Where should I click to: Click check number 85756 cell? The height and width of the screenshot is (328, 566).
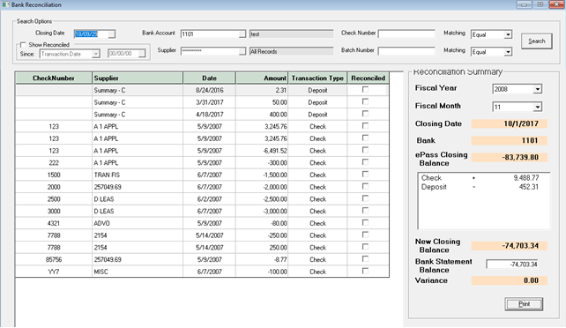(x=54, y=259)
